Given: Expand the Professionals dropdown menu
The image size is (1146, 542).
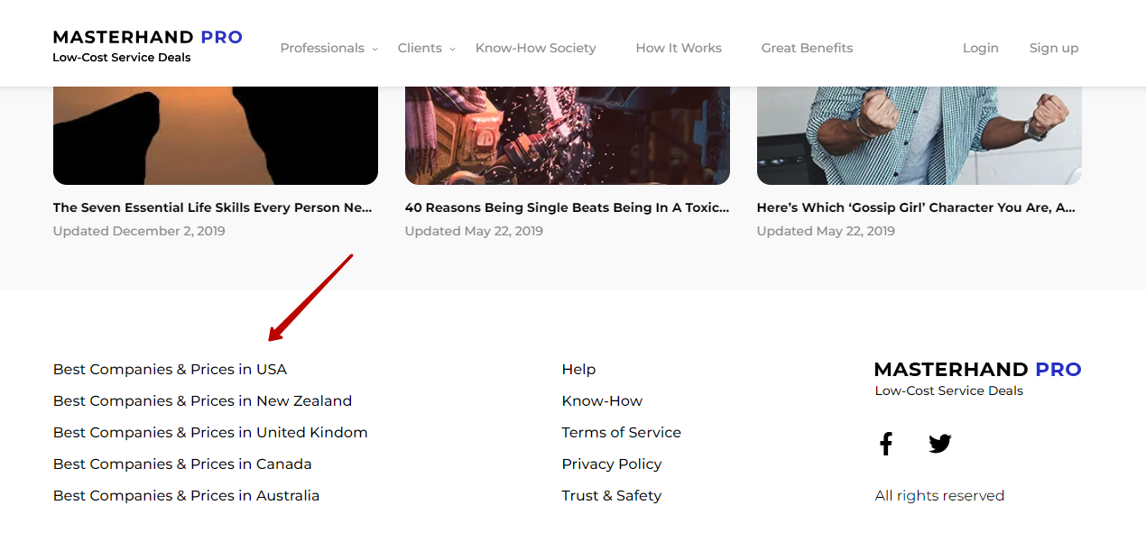Looking at the screenshot, I should pos(329,48).
